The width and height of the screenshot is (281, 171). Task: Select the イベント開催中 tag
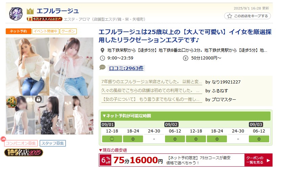[46, 31]
